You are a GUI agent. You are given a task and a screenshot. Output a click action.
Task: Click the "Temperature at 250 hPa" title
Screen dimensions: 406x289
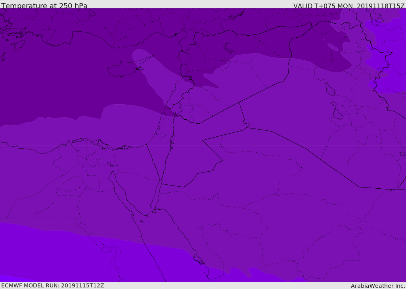(44, 6)
